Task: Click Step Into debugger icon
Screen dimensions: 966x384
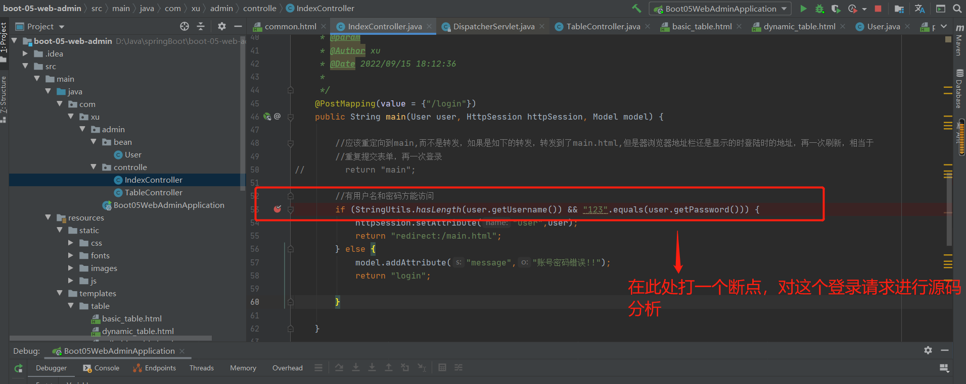Action: (x=356, y=368)
